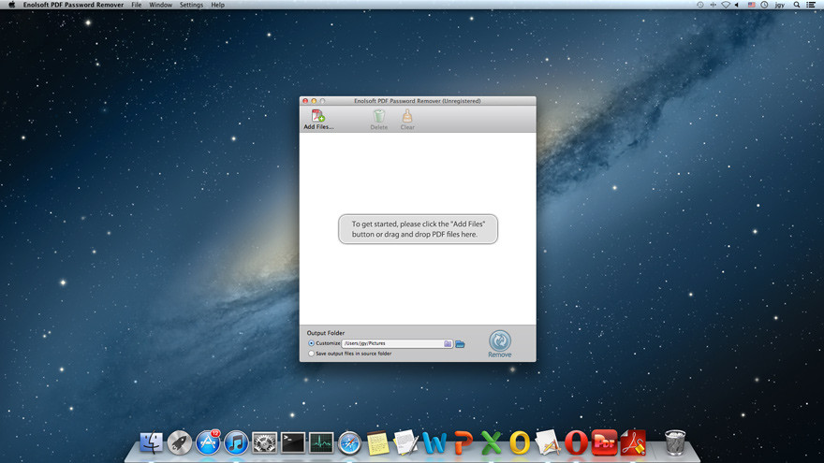The image size is (824, 463).
Task: Click the volume speaker icon in menu bar
Action: point(737,5)
